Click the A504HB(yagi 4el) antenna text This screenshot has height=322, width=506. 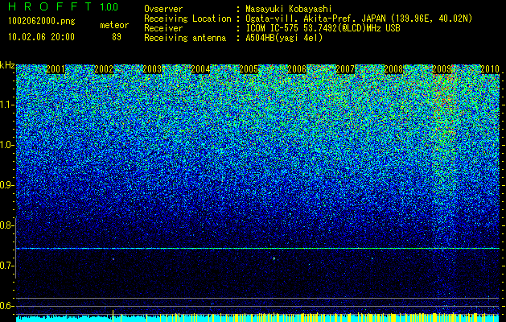[x=284, y=38]
